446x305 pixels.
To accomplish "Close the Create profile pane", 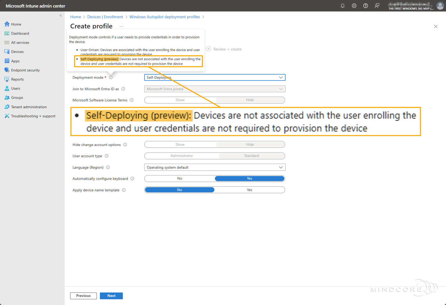I will (436, 26).
